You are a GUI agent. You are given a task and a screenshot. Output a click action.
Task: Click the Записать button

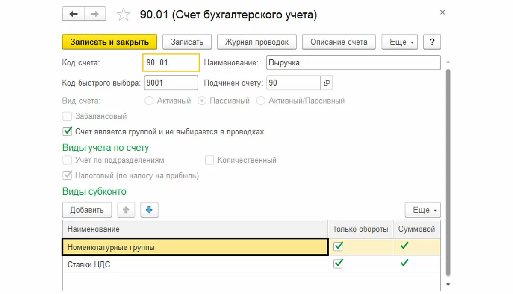[187, 42]
